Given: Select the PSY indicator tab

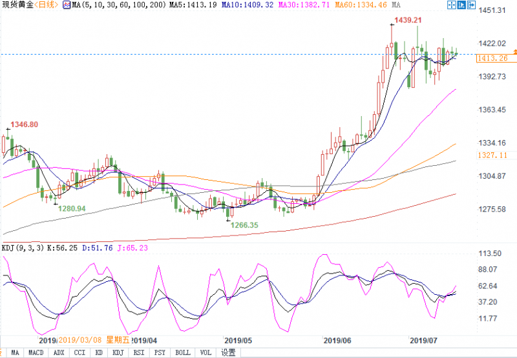Looking at the screenshot, I should pyautogui.click(x=160, y=353).
